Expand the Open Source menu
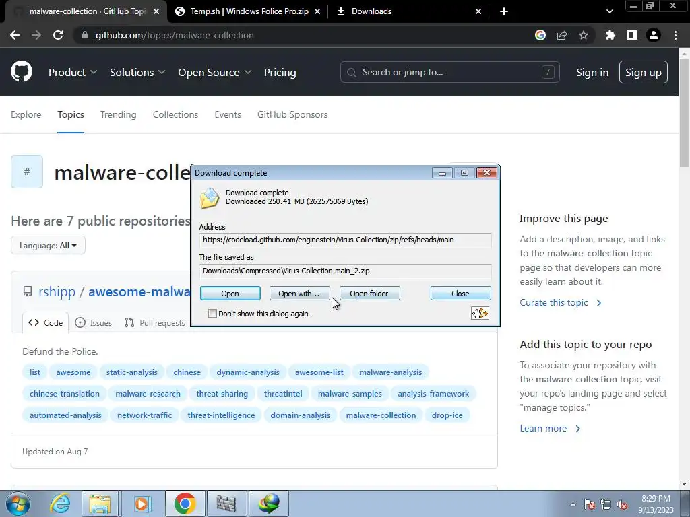Image resolution: width=690 pixels, height=517 pixels. [215, 72]
